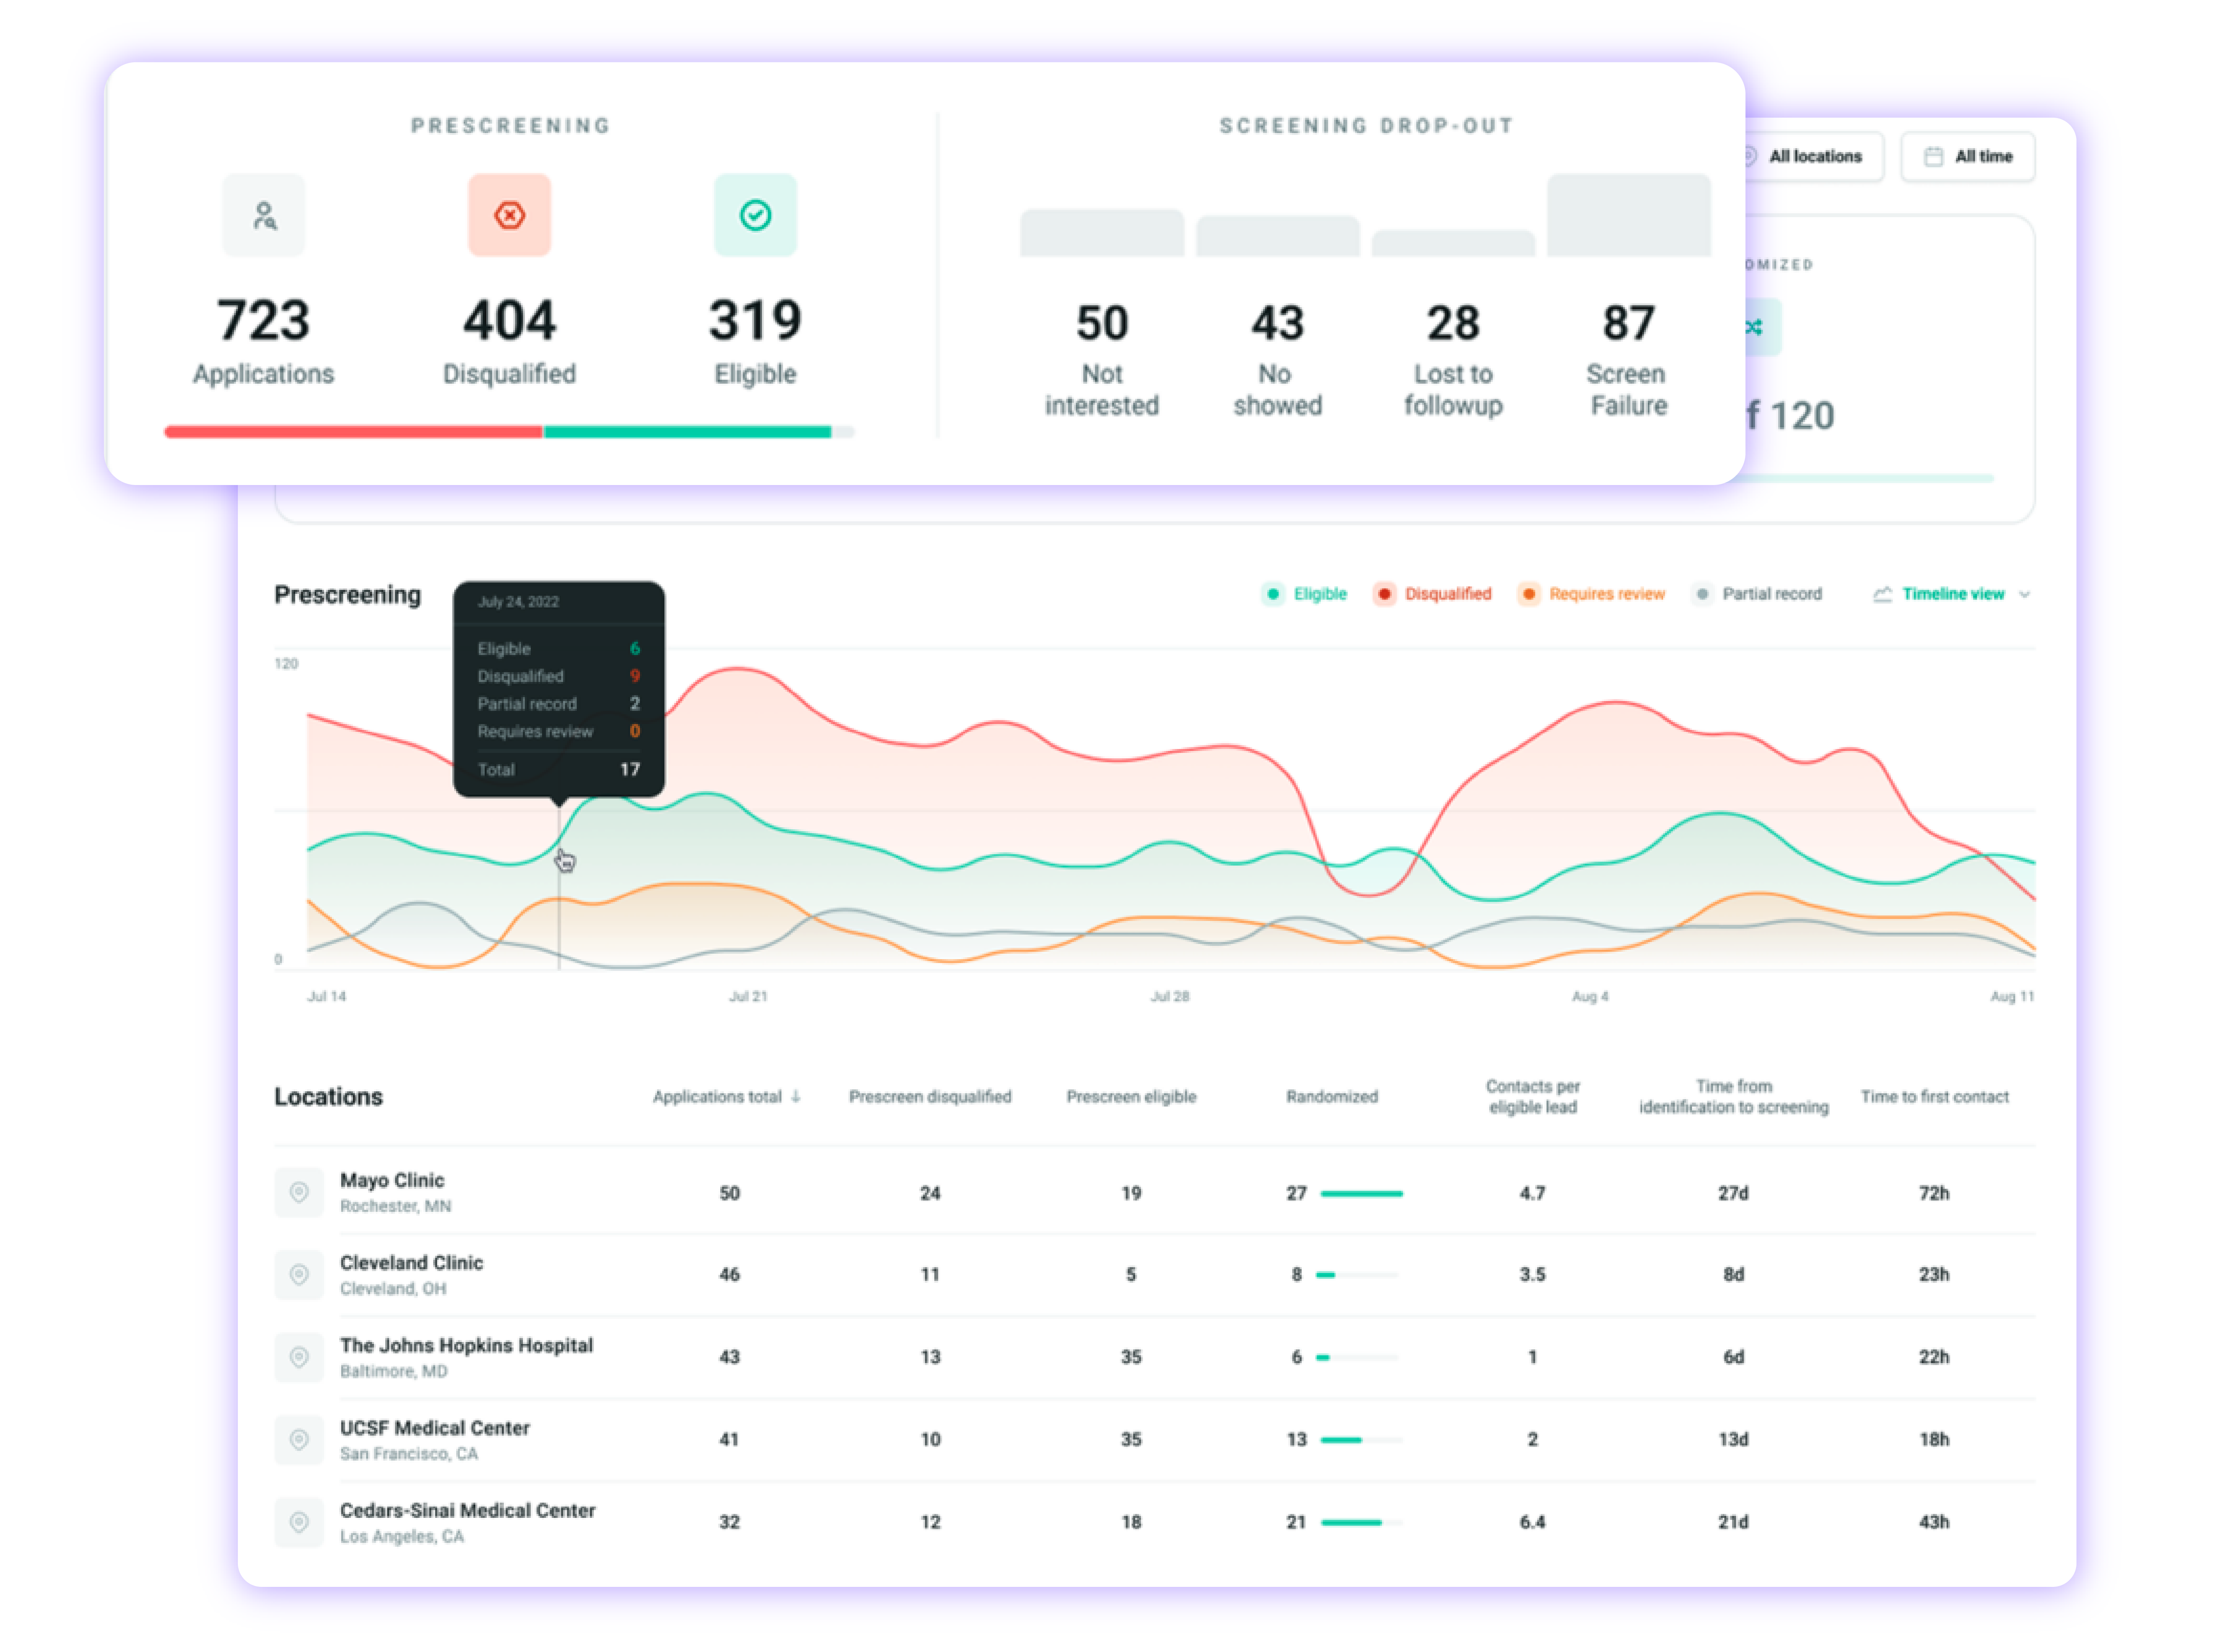Image resolution: width=2218 pixels, height=1652 pixels.
Task: Click the Jul 28 axis label
Action: coord(1170,997)
